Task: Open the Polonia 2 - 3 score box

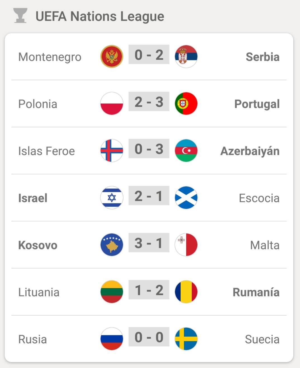Action: tap(149, 101)
